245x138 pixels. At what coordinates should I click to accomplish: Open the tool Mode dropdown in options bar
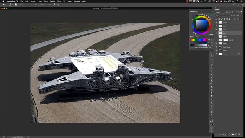click(x=28, y=5)
